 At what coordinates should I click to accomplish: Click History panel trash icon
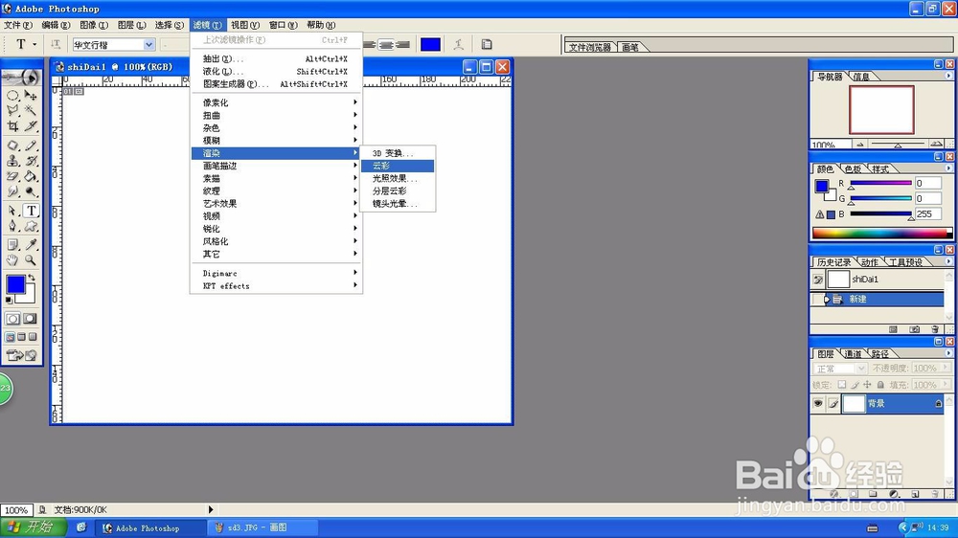[x=935, y=329]
